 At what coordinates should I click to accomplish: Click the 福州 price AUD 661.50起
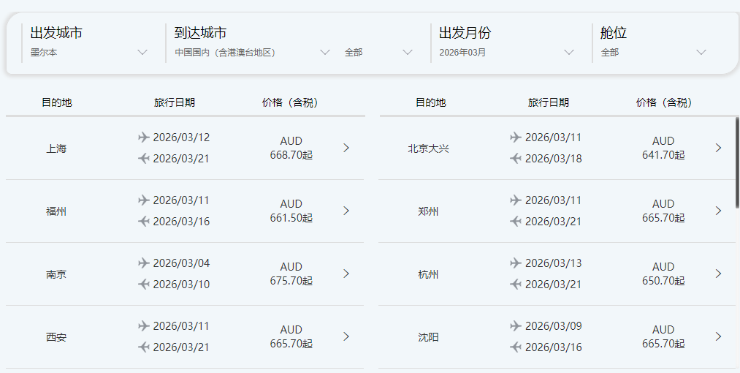tap(291, 211)
